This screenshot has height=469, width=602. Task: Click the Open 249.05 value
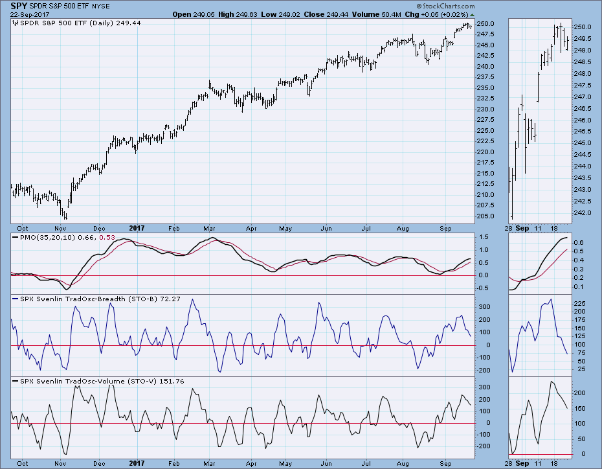[193, 15]
